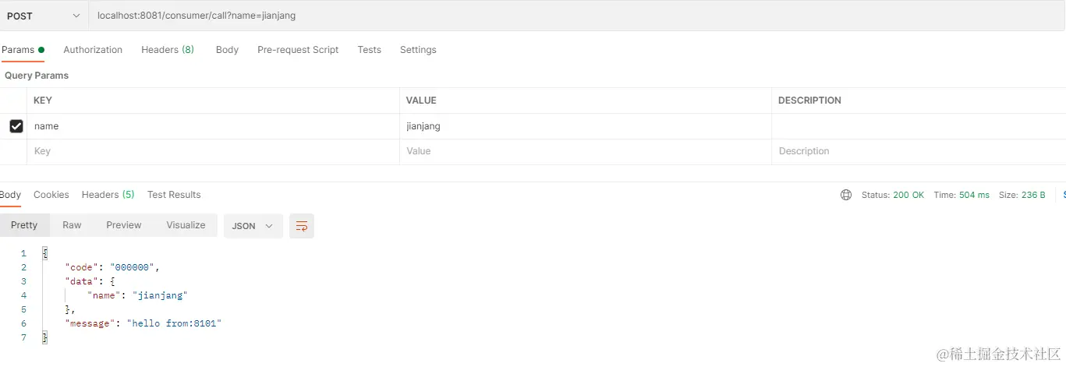Open the Settings tab

418,50
